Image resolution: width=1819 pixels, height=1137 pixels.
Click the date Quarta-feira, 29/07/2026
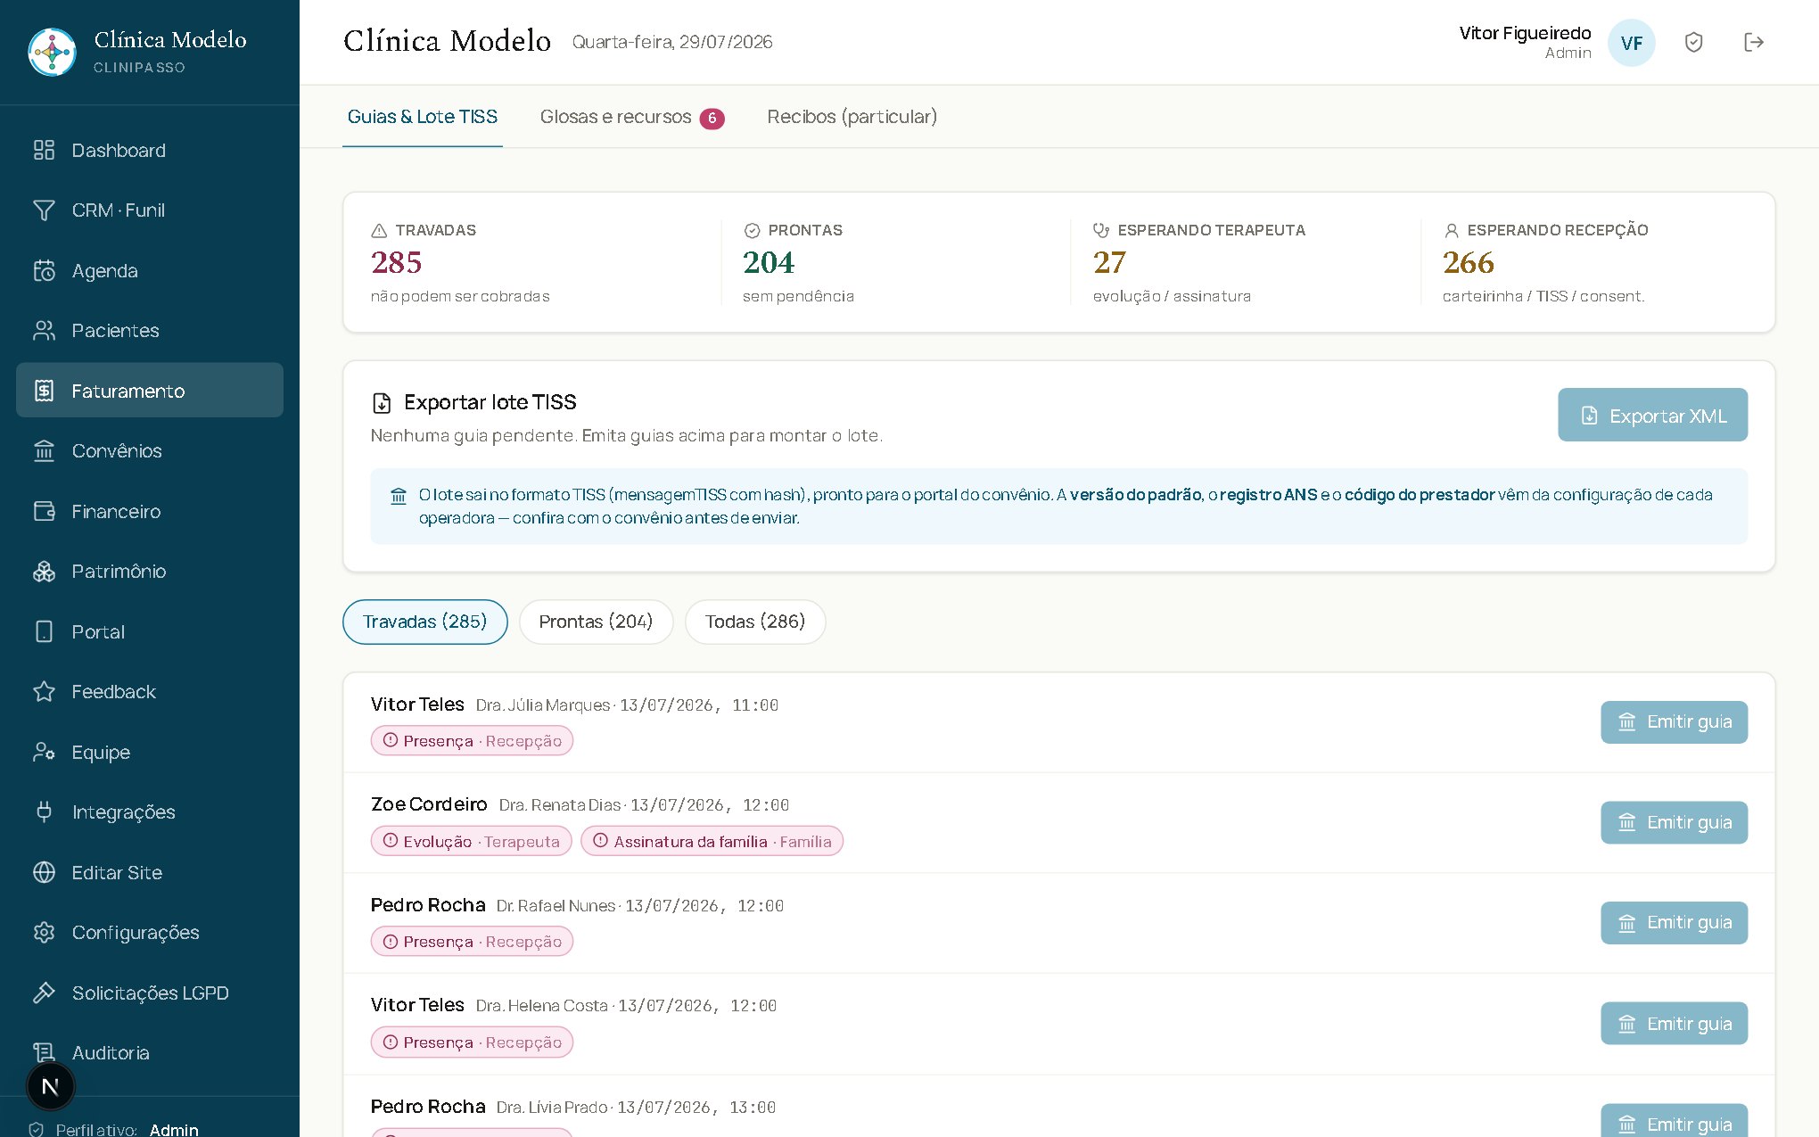click(672, 42)
